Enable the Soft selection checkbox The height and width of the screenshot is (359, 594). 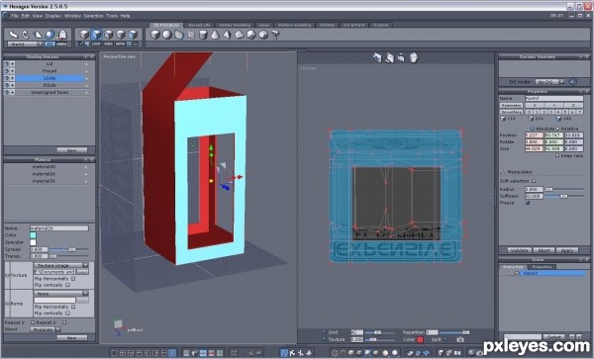[534, 181]
